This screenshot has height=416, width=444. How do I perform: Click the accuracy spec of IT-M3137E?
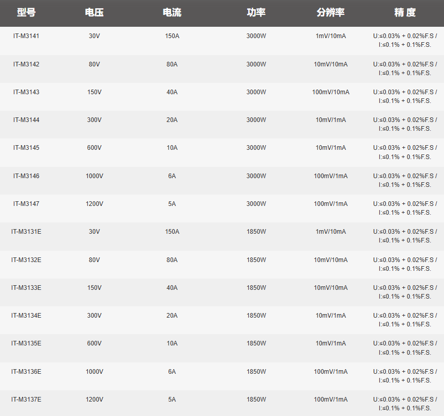[405, 404]
